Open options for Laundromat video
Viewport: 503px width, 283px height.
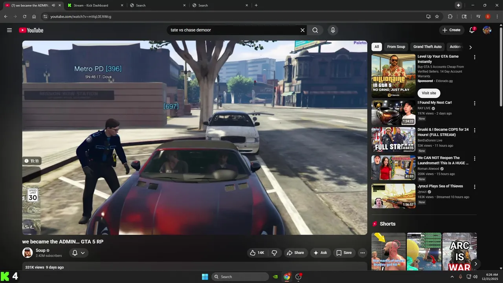click(474, 158)
